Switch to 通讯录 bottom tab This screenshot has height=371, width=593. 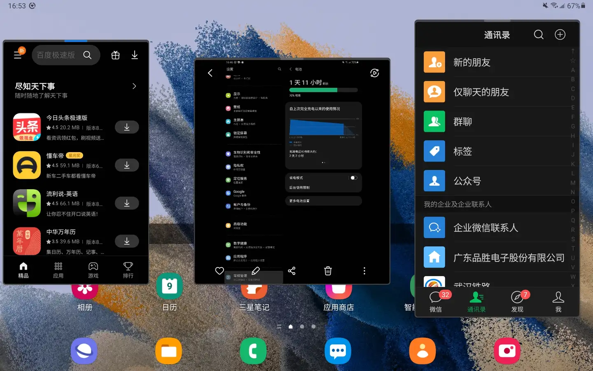(476, 301)
